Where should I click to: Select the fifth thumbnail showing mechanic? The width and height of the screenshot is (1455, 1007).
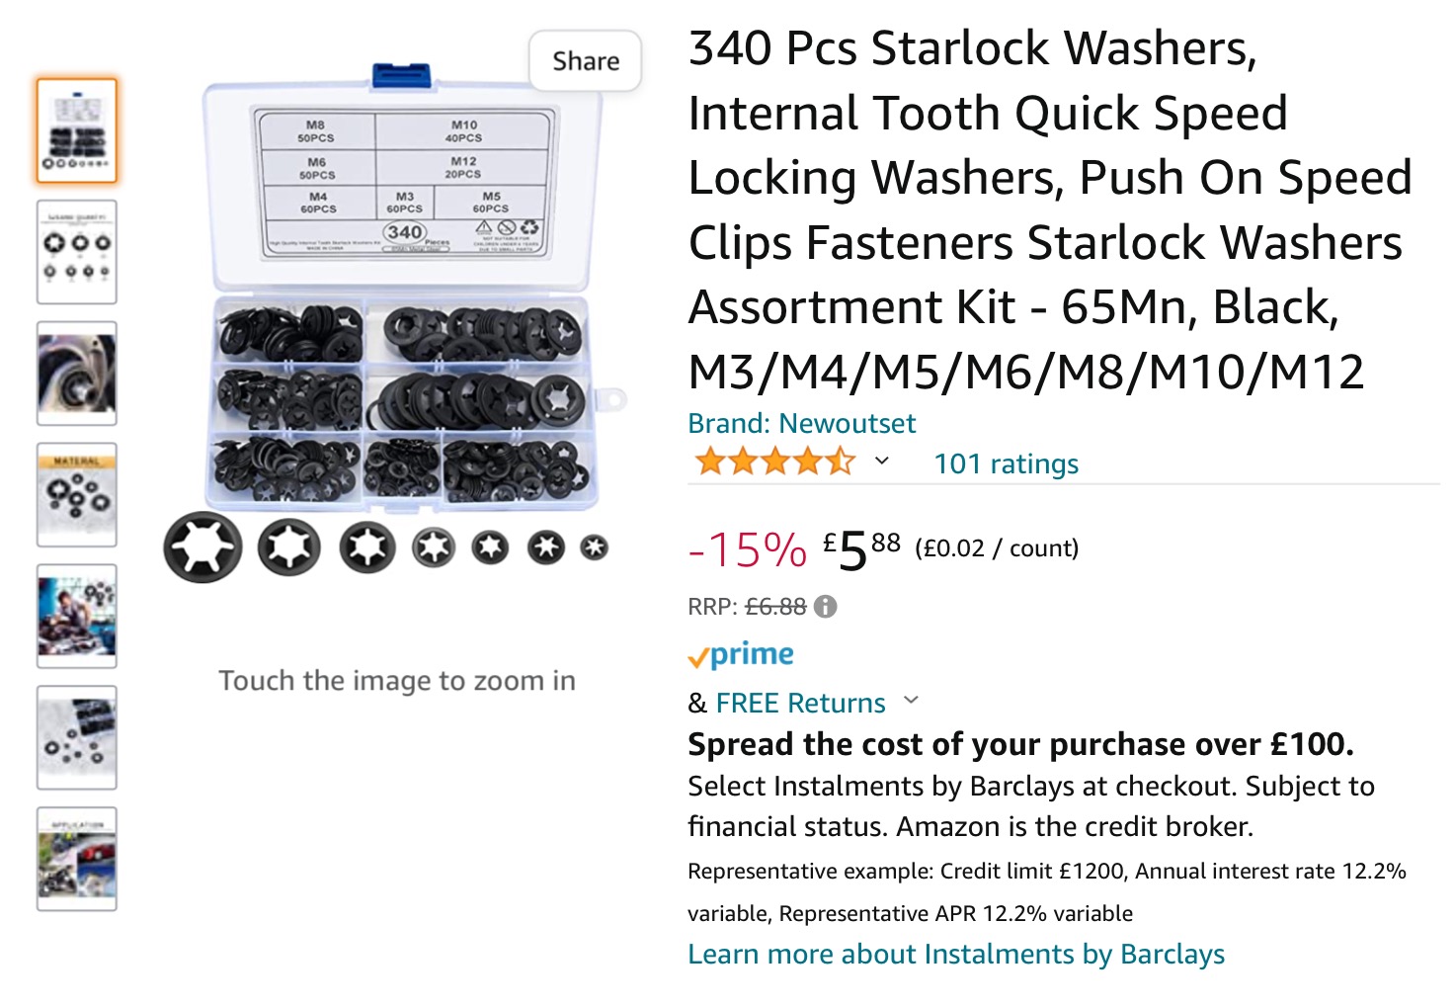click(77, 617)
